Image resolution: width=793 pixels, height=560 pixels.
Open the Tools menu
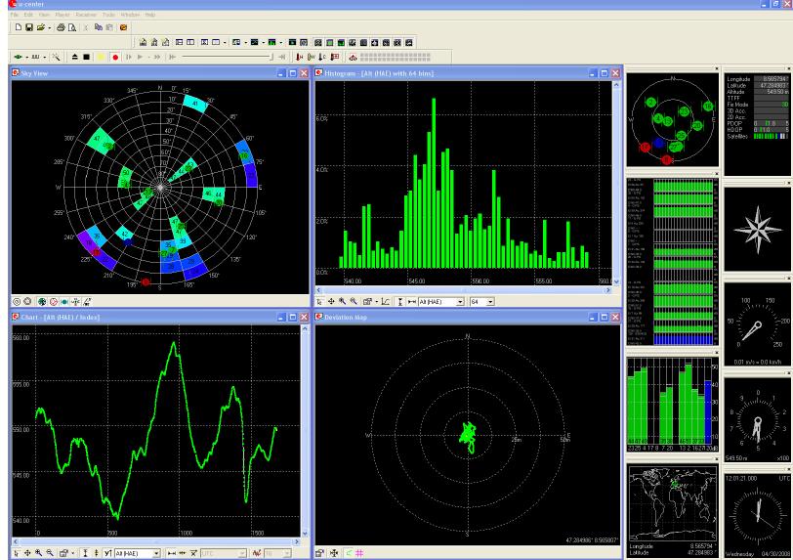(x=108, y=15)
